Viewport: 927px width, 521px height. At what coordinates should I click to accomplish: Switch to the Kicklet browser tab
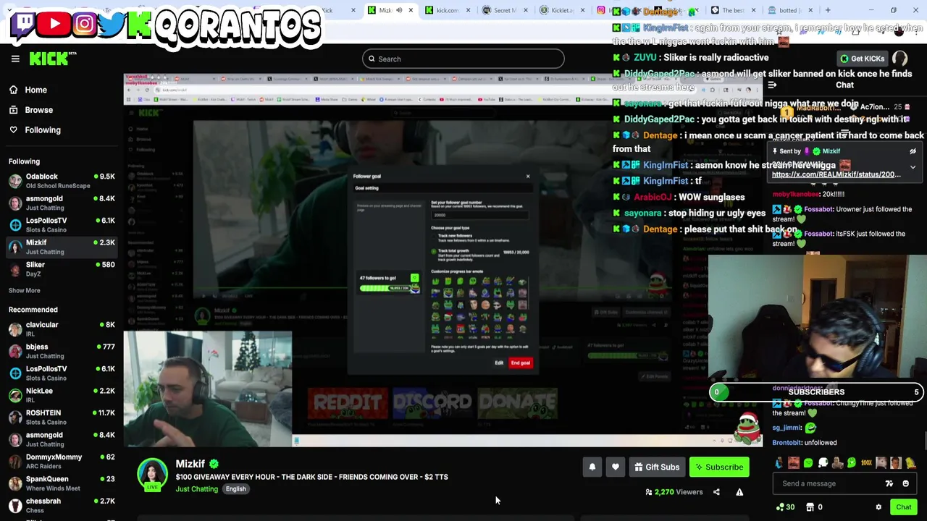point(562,10)
